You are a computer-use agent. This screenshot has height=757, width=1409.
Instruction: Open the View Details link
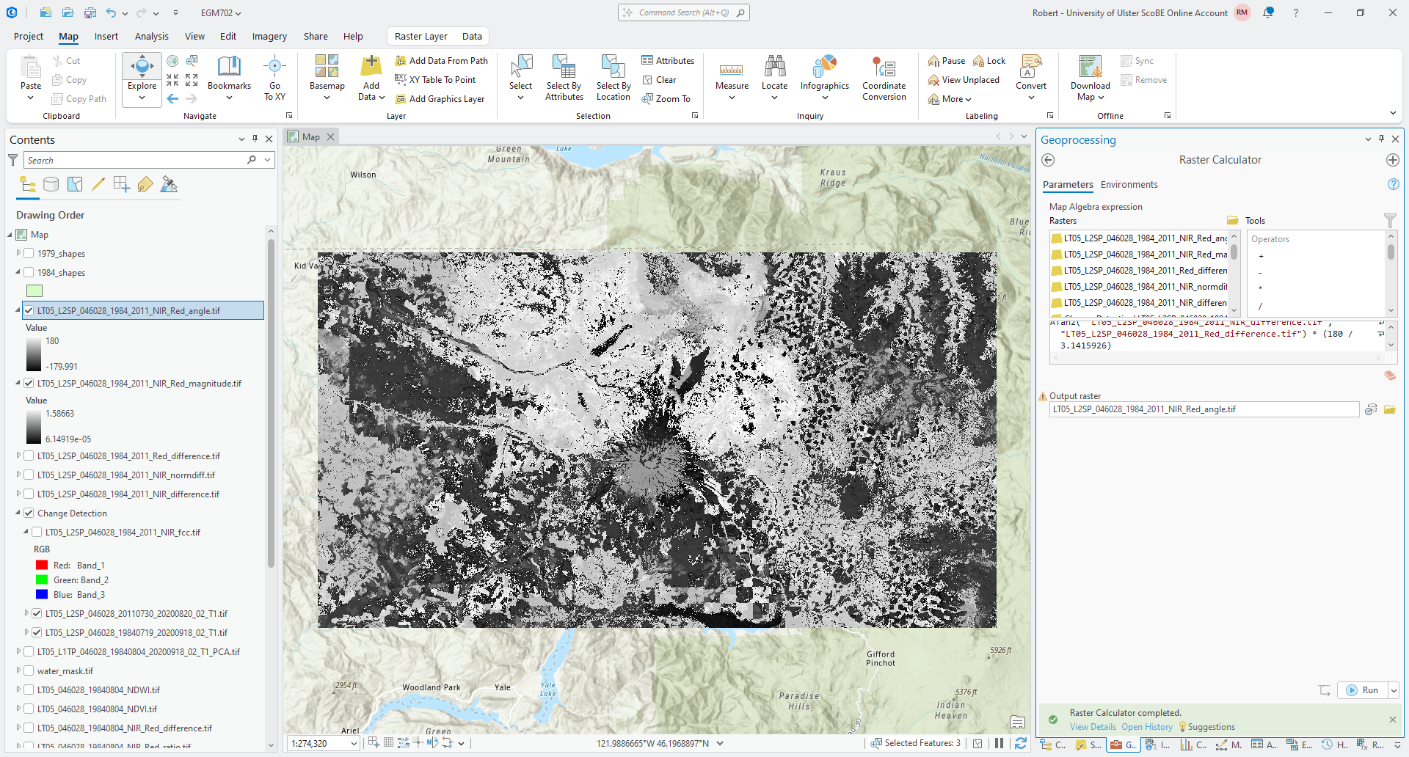[x=1092, y=727]
